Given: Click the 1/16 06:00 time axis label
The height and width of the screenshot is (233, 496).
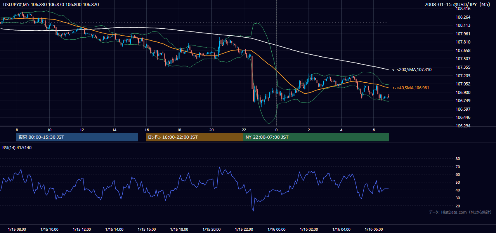Looking at the screenshot, I should pos(373,230).
